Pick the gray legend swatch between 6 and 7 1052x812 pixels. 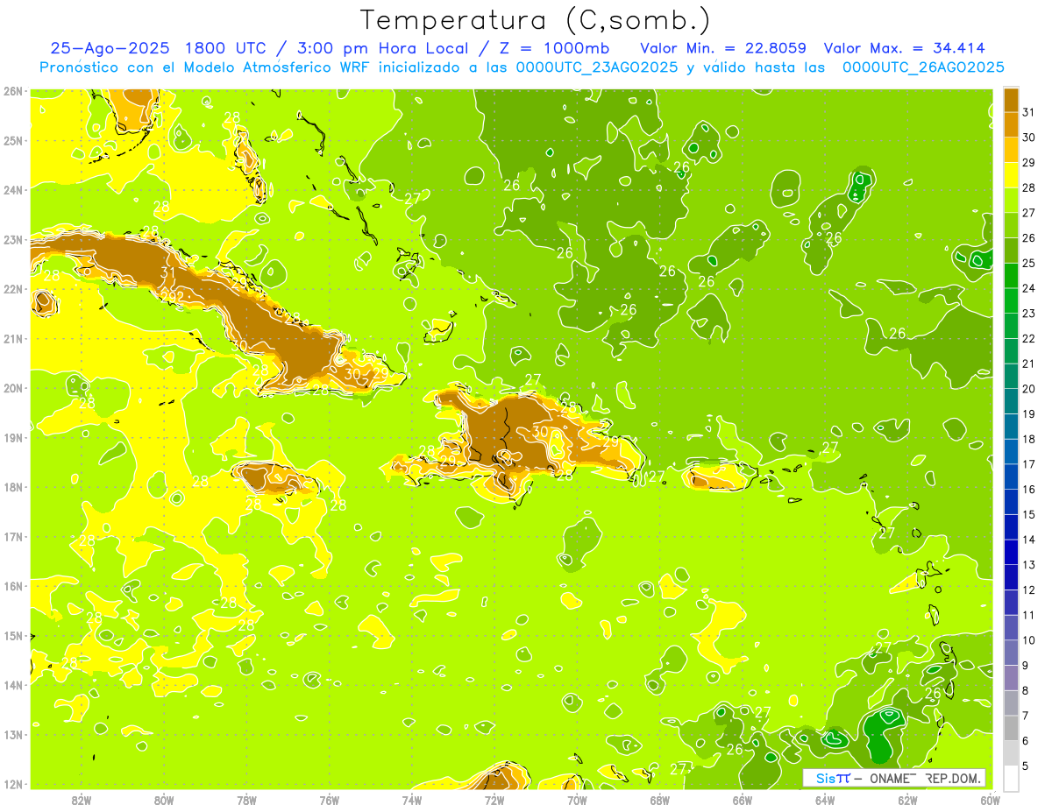[x=1011, y=728]
